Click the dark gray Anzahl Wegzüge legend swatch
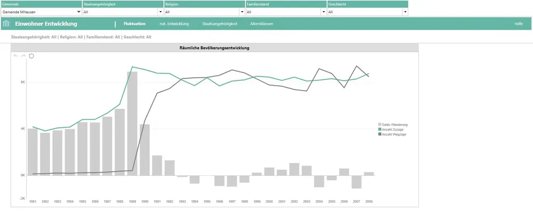This screenshot has height=222, width=533. point(379,134)
